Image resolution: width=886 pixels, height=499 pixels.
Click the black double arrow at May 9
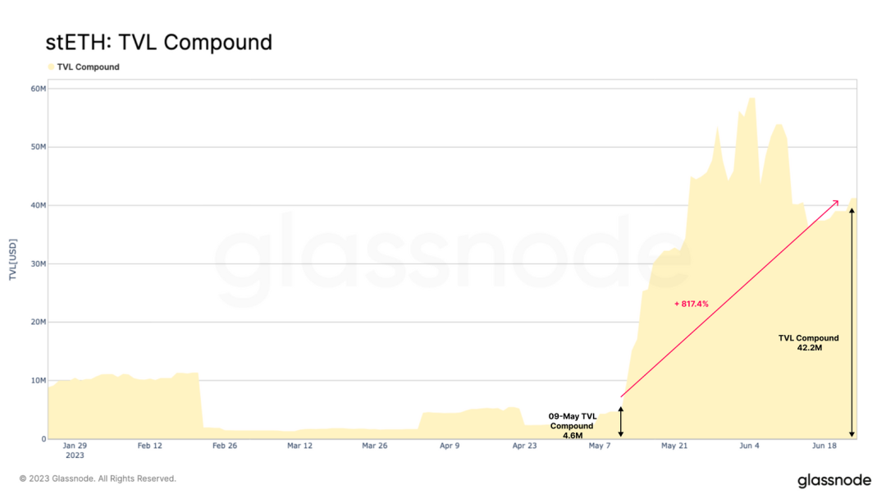coord(621,421)
